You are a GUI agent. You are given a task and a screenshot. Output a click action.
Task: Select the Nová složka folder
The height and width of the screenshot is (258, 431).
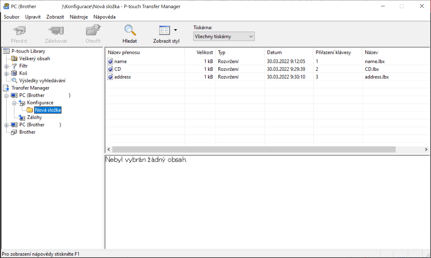pyautogui.click(x=48, y=110)
